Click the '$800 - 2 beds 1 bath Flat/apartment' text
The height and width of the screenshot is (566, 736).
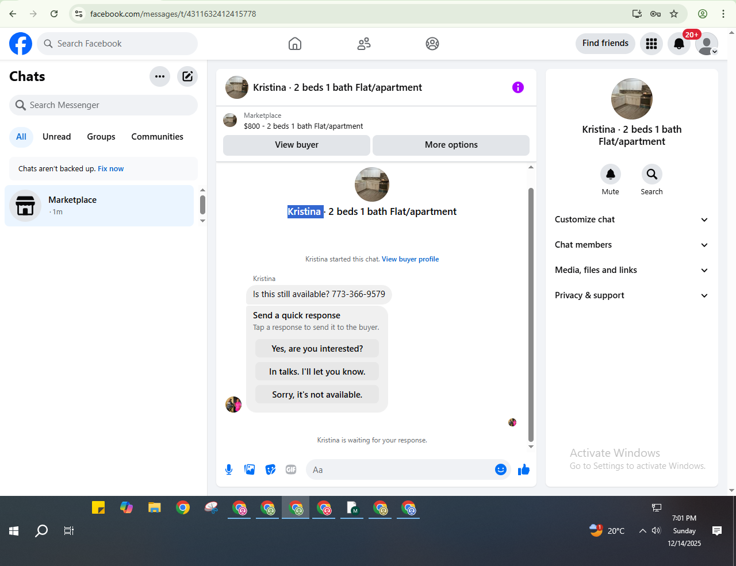click(304, 126)
